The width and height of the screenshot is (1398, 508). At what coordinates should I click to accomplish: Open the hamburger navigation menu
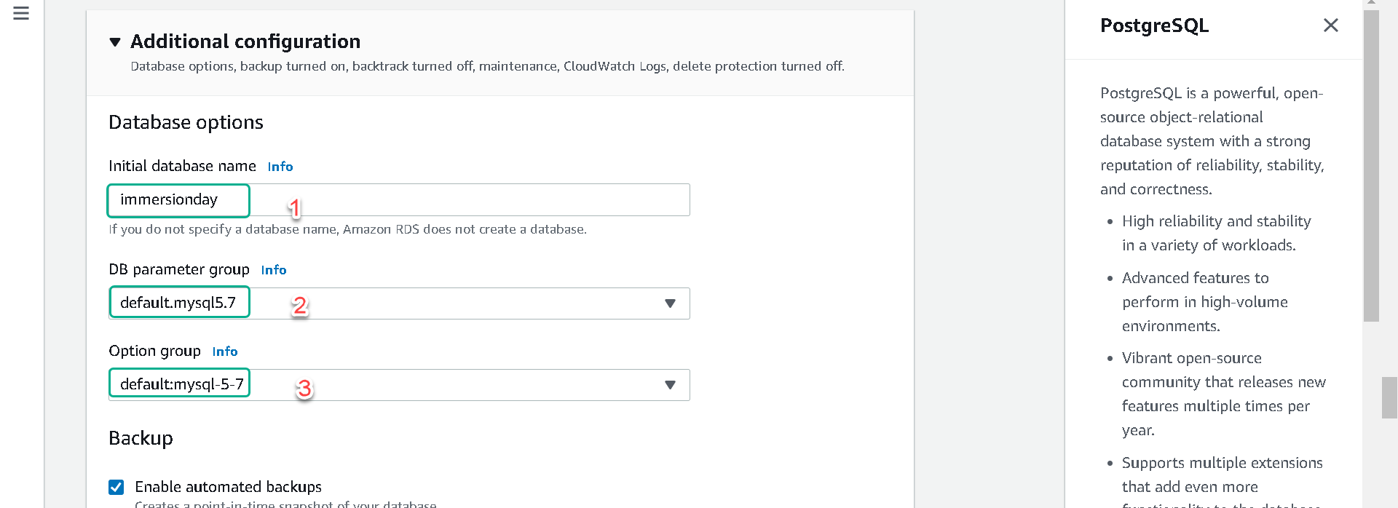(21, 13)
